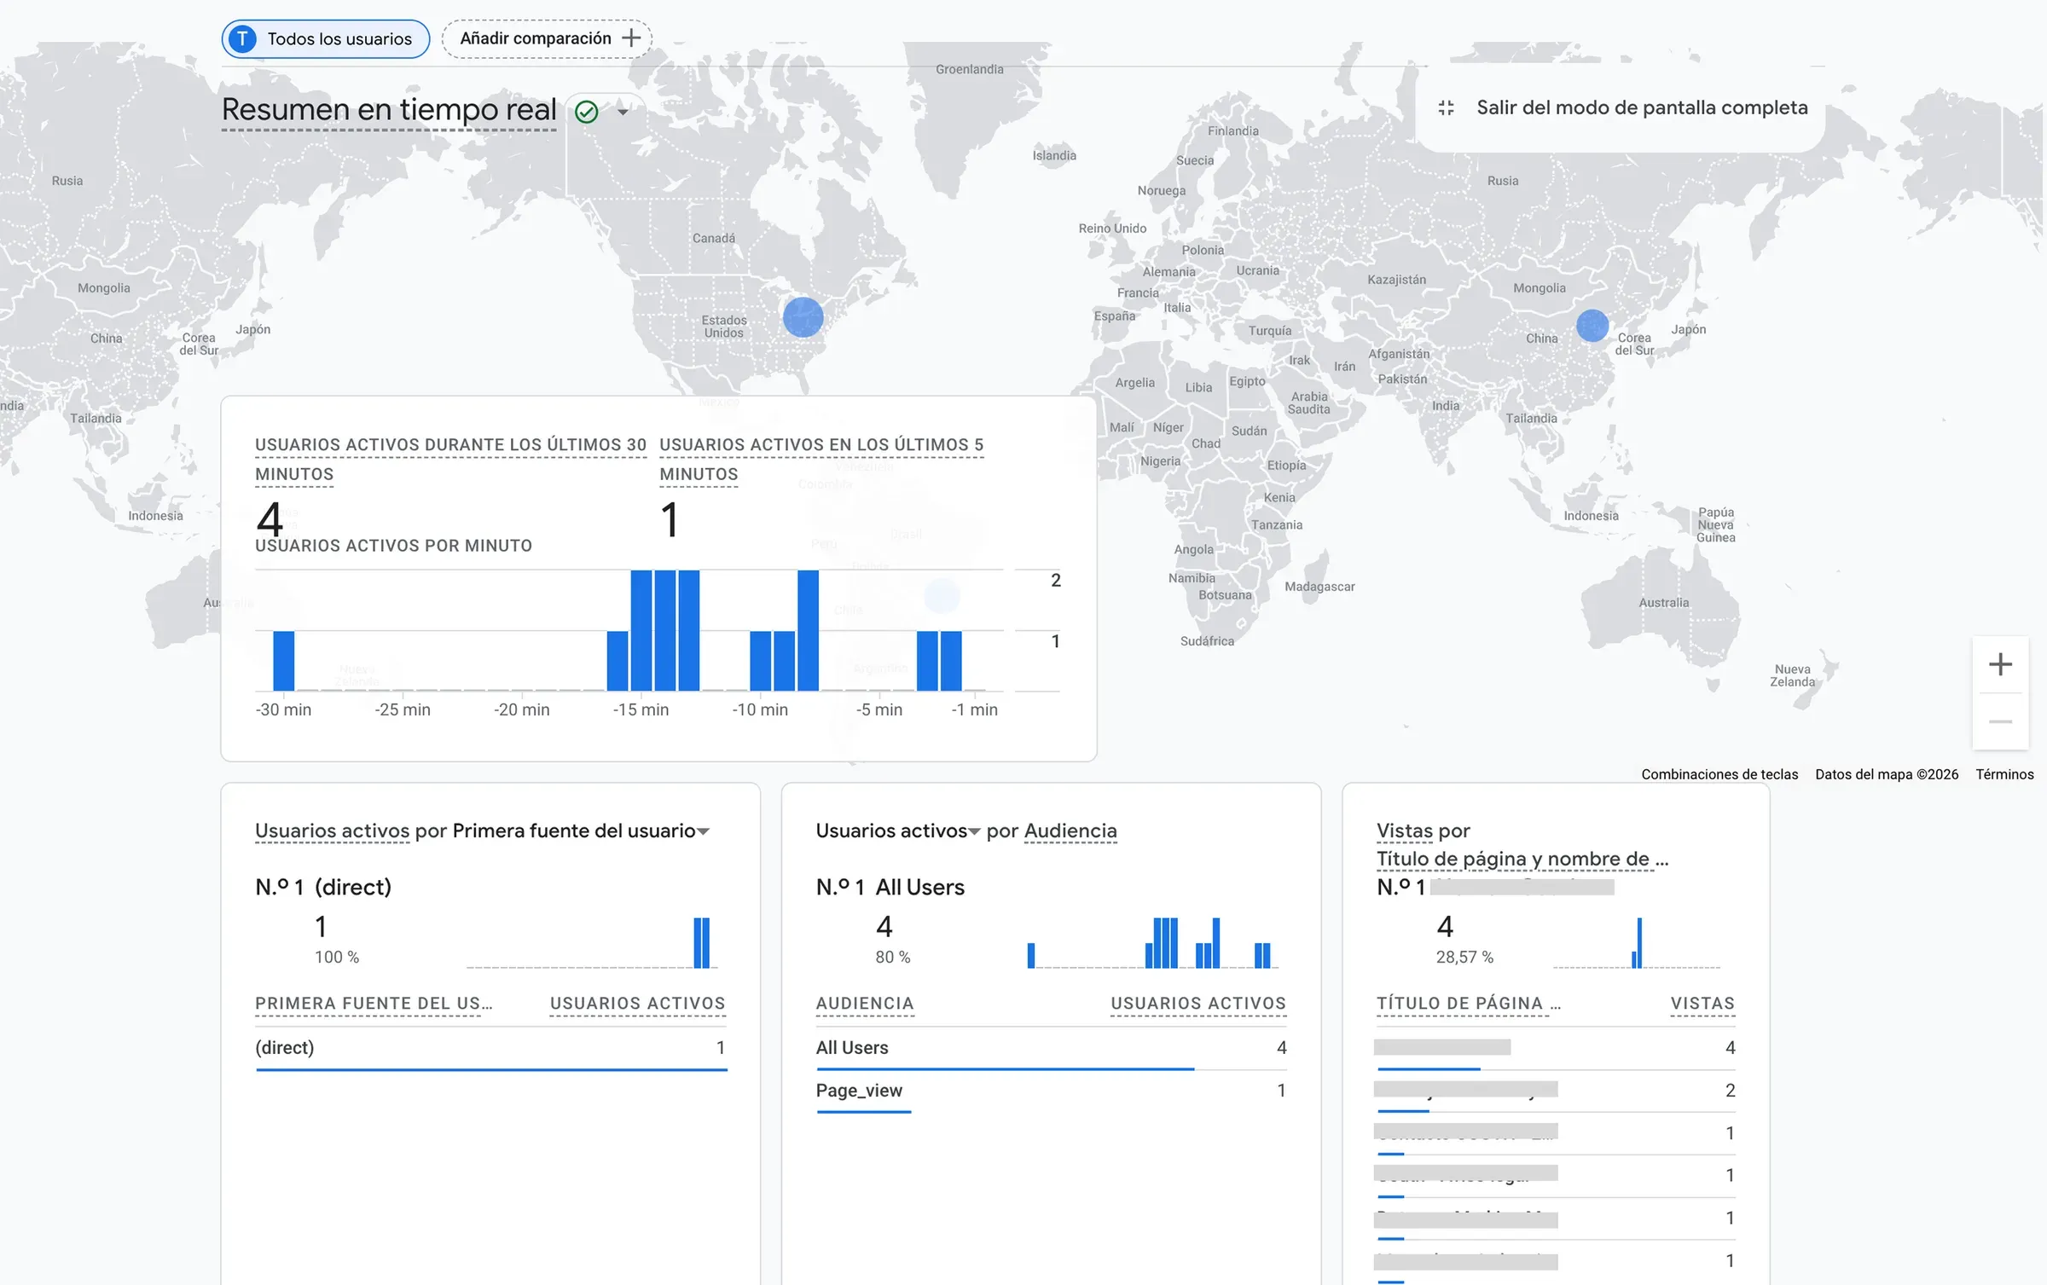This screenshot has height=1285, width=2047.
Task: Click the Page_view audience row
Action: tap(1051, 1091)
